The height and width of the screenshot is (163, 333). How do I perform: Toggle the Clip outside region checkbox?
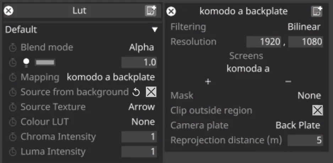pos(317,111)
